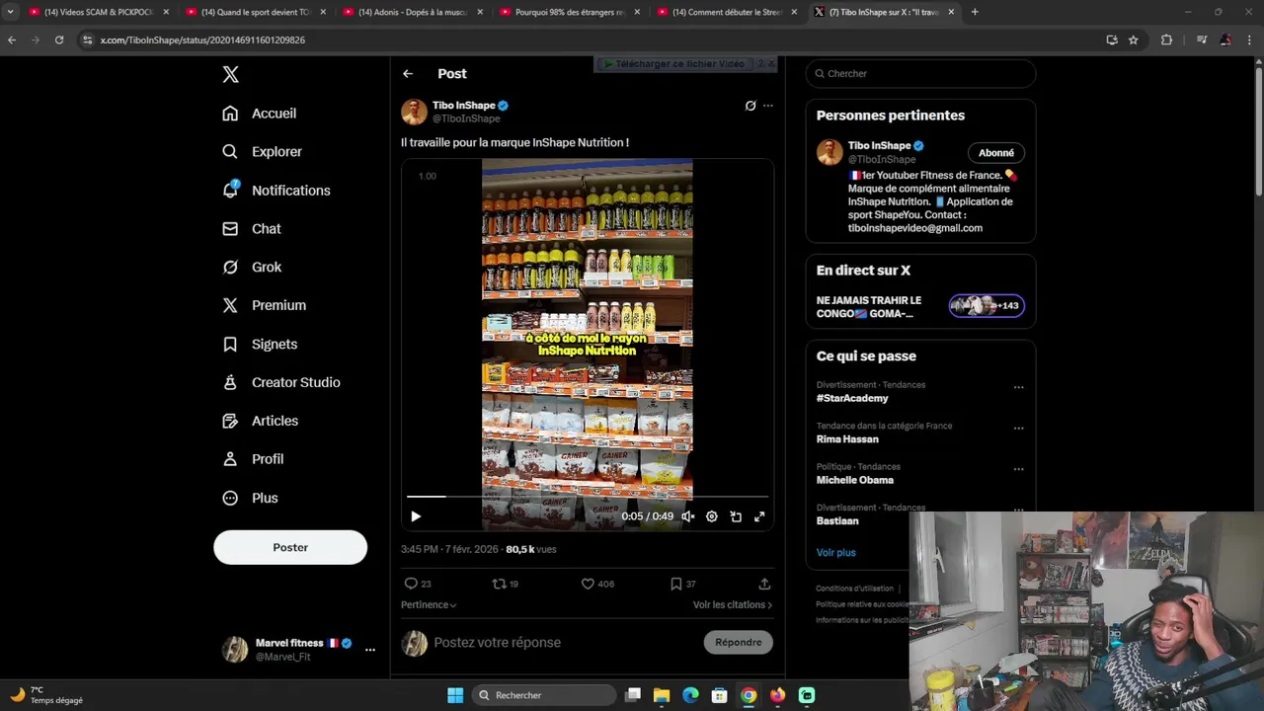Open the Michelle Obama trend
The width and height of the screenshot is (1264, 711).
pyautogui.click(x=855, y=480)
